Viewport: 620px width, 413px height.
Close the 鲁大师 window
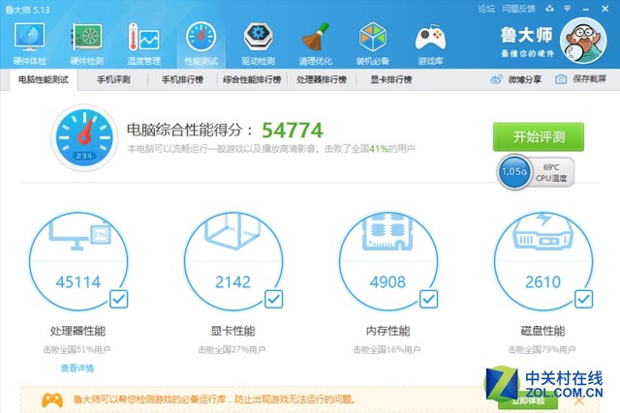(x=604, y=9)
